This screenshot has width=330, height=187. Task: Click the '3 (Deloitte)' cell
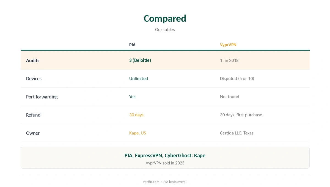(x=140, y=60)
